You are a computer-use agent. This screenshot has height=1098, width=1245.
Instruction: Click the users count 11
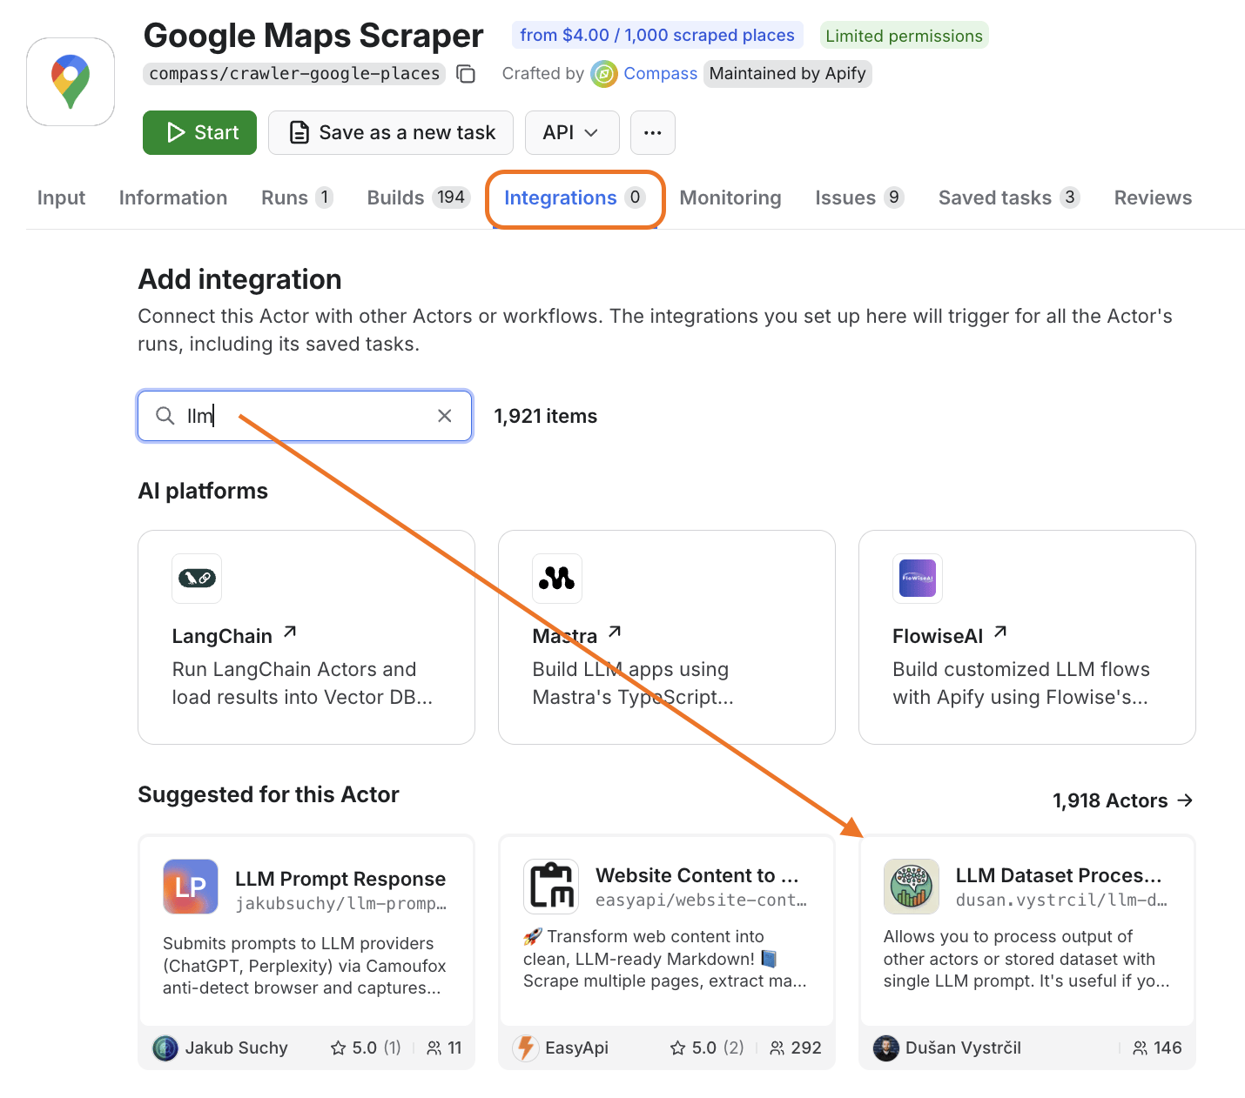[x=444, y=1048]
